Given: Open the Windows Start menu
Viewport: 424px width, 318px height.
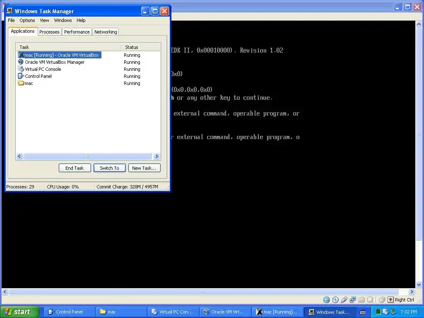Looking at the screenshot, I should click(19, 312).
